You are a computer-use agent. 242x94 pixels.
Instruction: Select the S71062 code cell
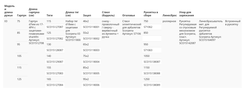click(152, 27)
